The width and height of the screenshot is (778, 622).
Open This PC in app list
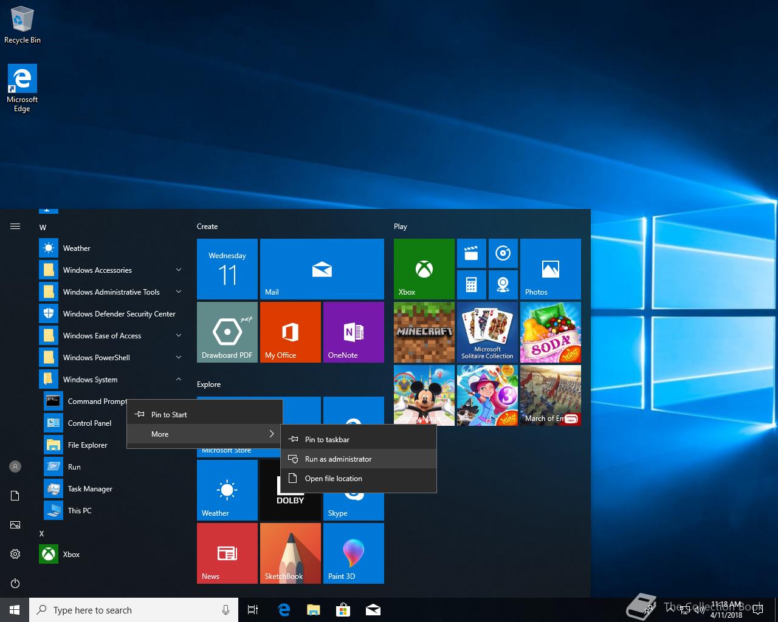point(113,510)
